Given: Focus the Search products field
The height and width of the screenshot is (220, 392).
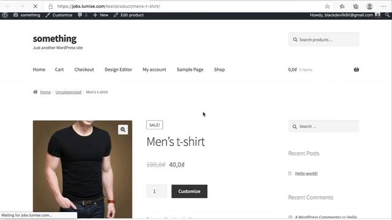Looking at the screenshot, I should [323, 39].
